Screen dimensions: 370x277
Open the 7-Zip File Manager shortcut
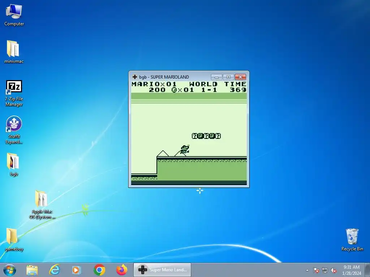coord(14,93)
